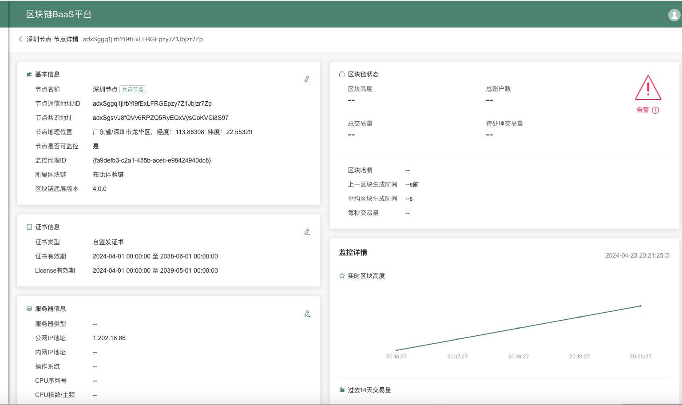The image size is (682, 405).
Task: Edit the 基本信息 section
Action: 307,79
